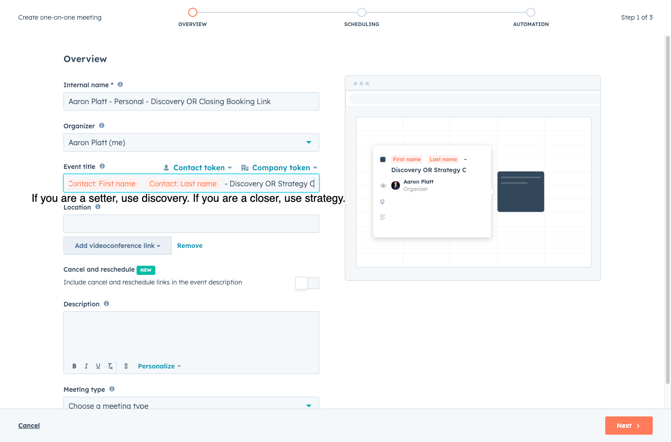671x442 pixels.
Task: Toggle cancel and reschedule links switch
Action: pos(307,283)
